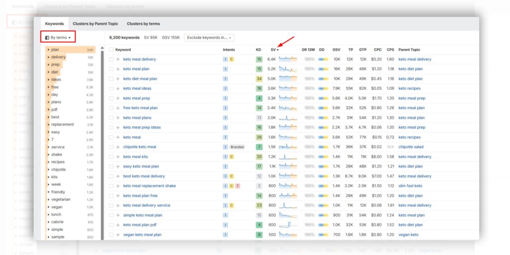This screenshot has width=510, height=255.
Task: Select the 'chipotle keto meal' row checkbox
Action: coord(111,147)
